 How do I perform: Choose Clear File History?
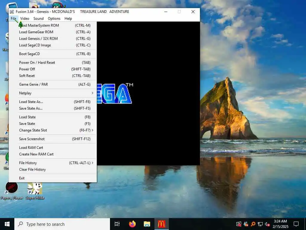(x=53, y=170)
